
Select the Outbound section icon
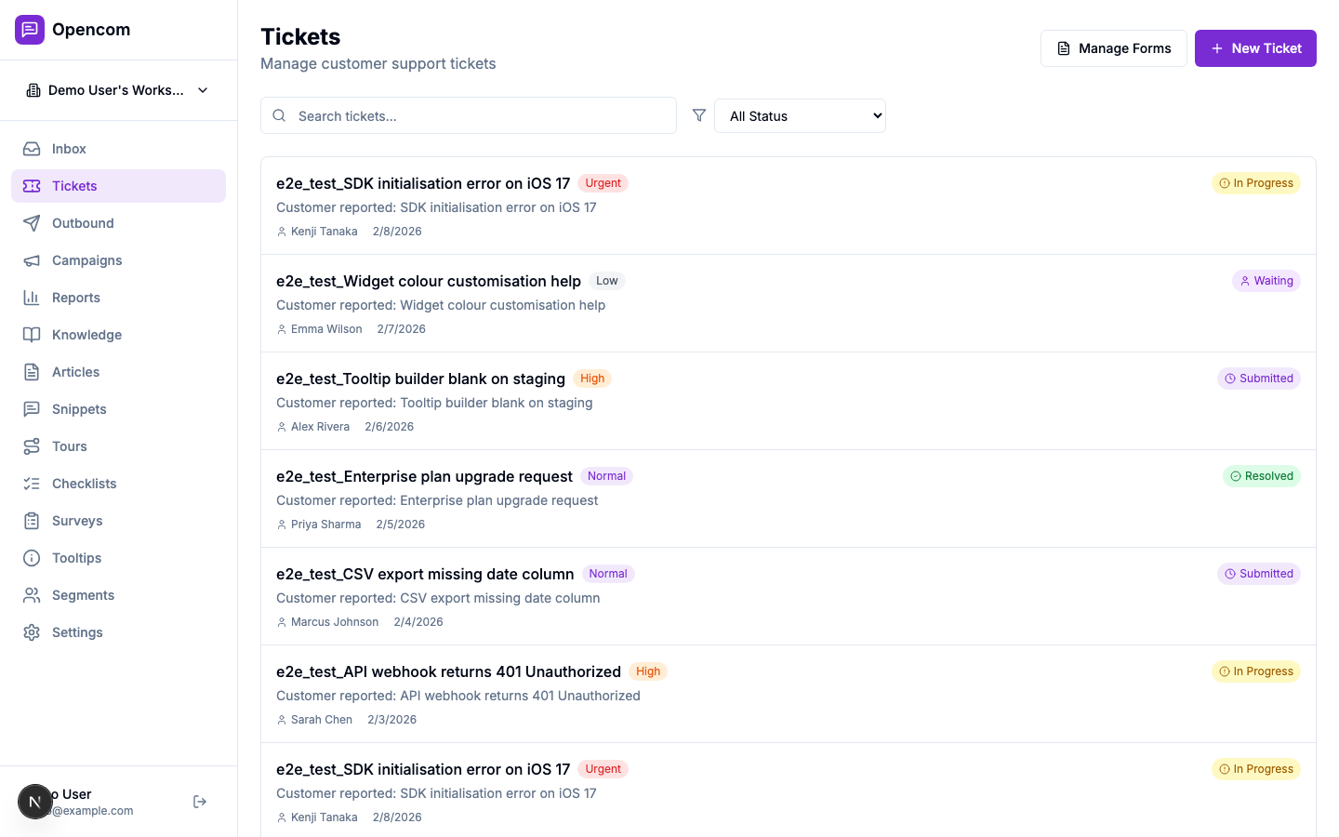pos(32,223)
